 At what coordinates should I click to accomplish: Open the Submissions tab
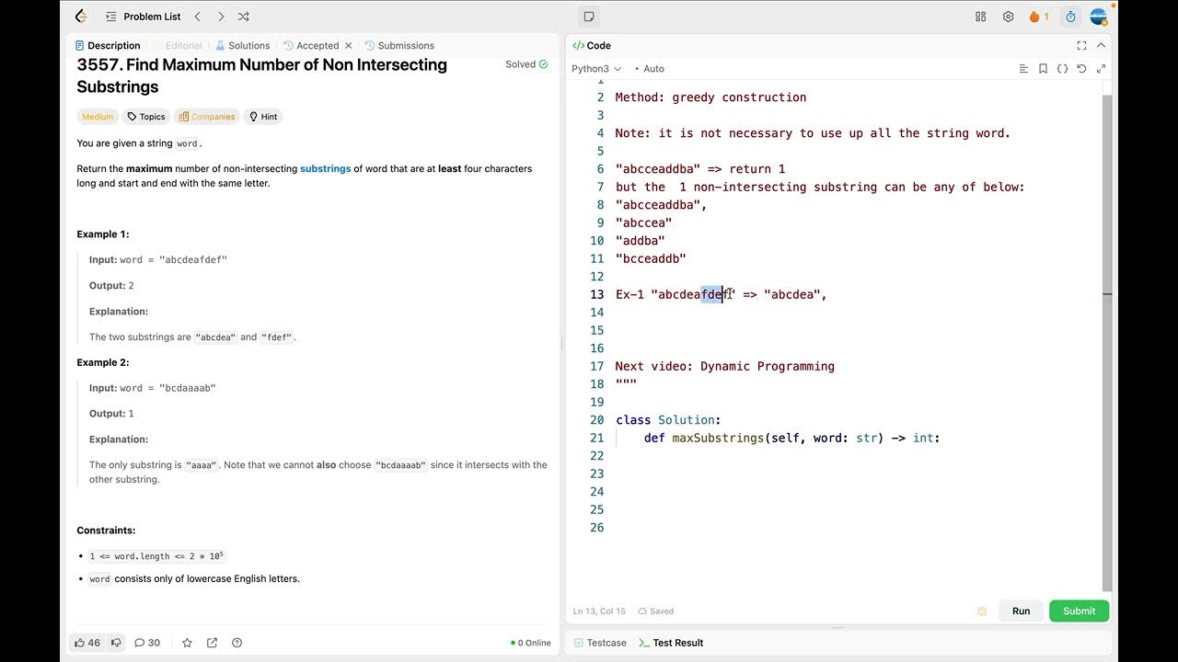coord(399,45)
